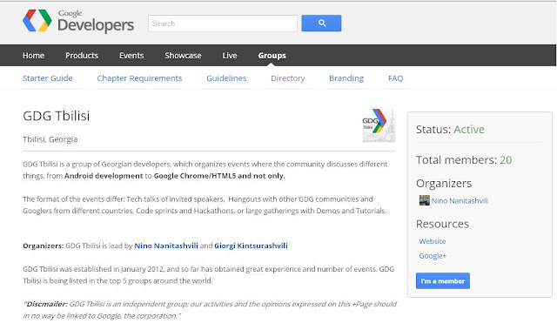
Task: Switch to the Directory sub-tab
Action: pos(288,78)
